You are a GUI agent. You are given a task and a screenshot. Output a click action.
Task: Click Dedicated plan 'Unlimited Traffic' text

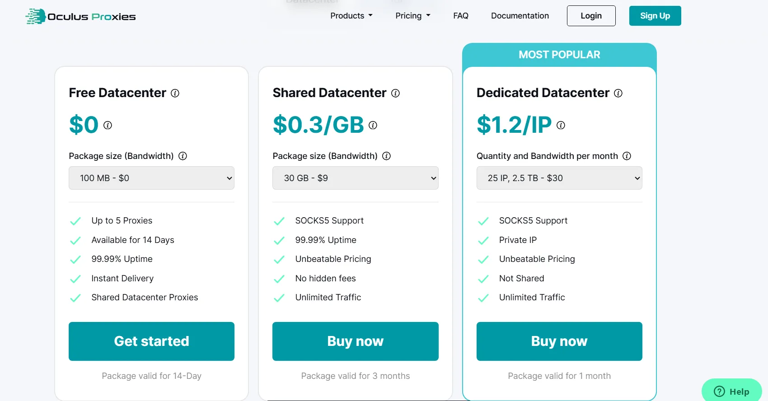tap(532, 297)
